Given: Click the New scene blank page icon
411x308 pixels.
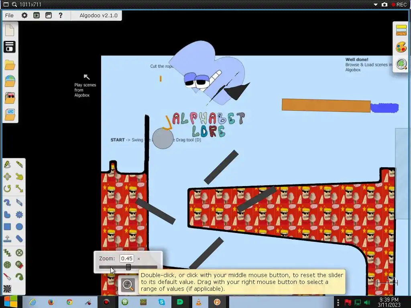Looking at the screenshot, I should (x=10, y=30).
